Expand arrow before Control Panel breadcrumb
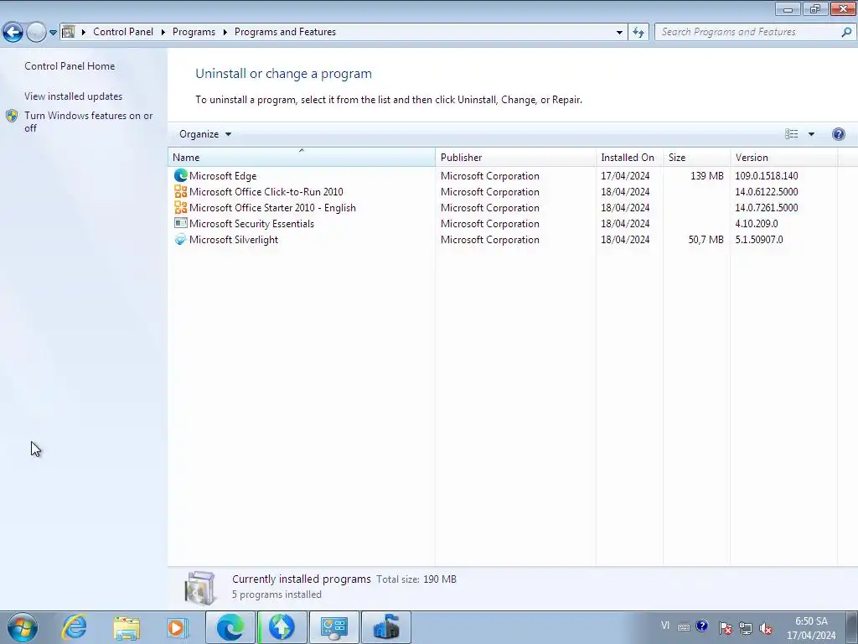Viewport: 858px width, 644px height. click(84, 32)
